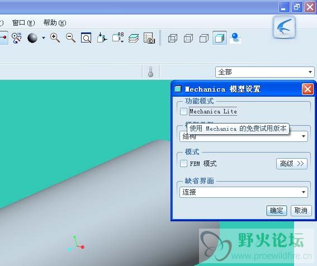Select the orient mode icon
317x266 pixels.
tap(17, 38)
